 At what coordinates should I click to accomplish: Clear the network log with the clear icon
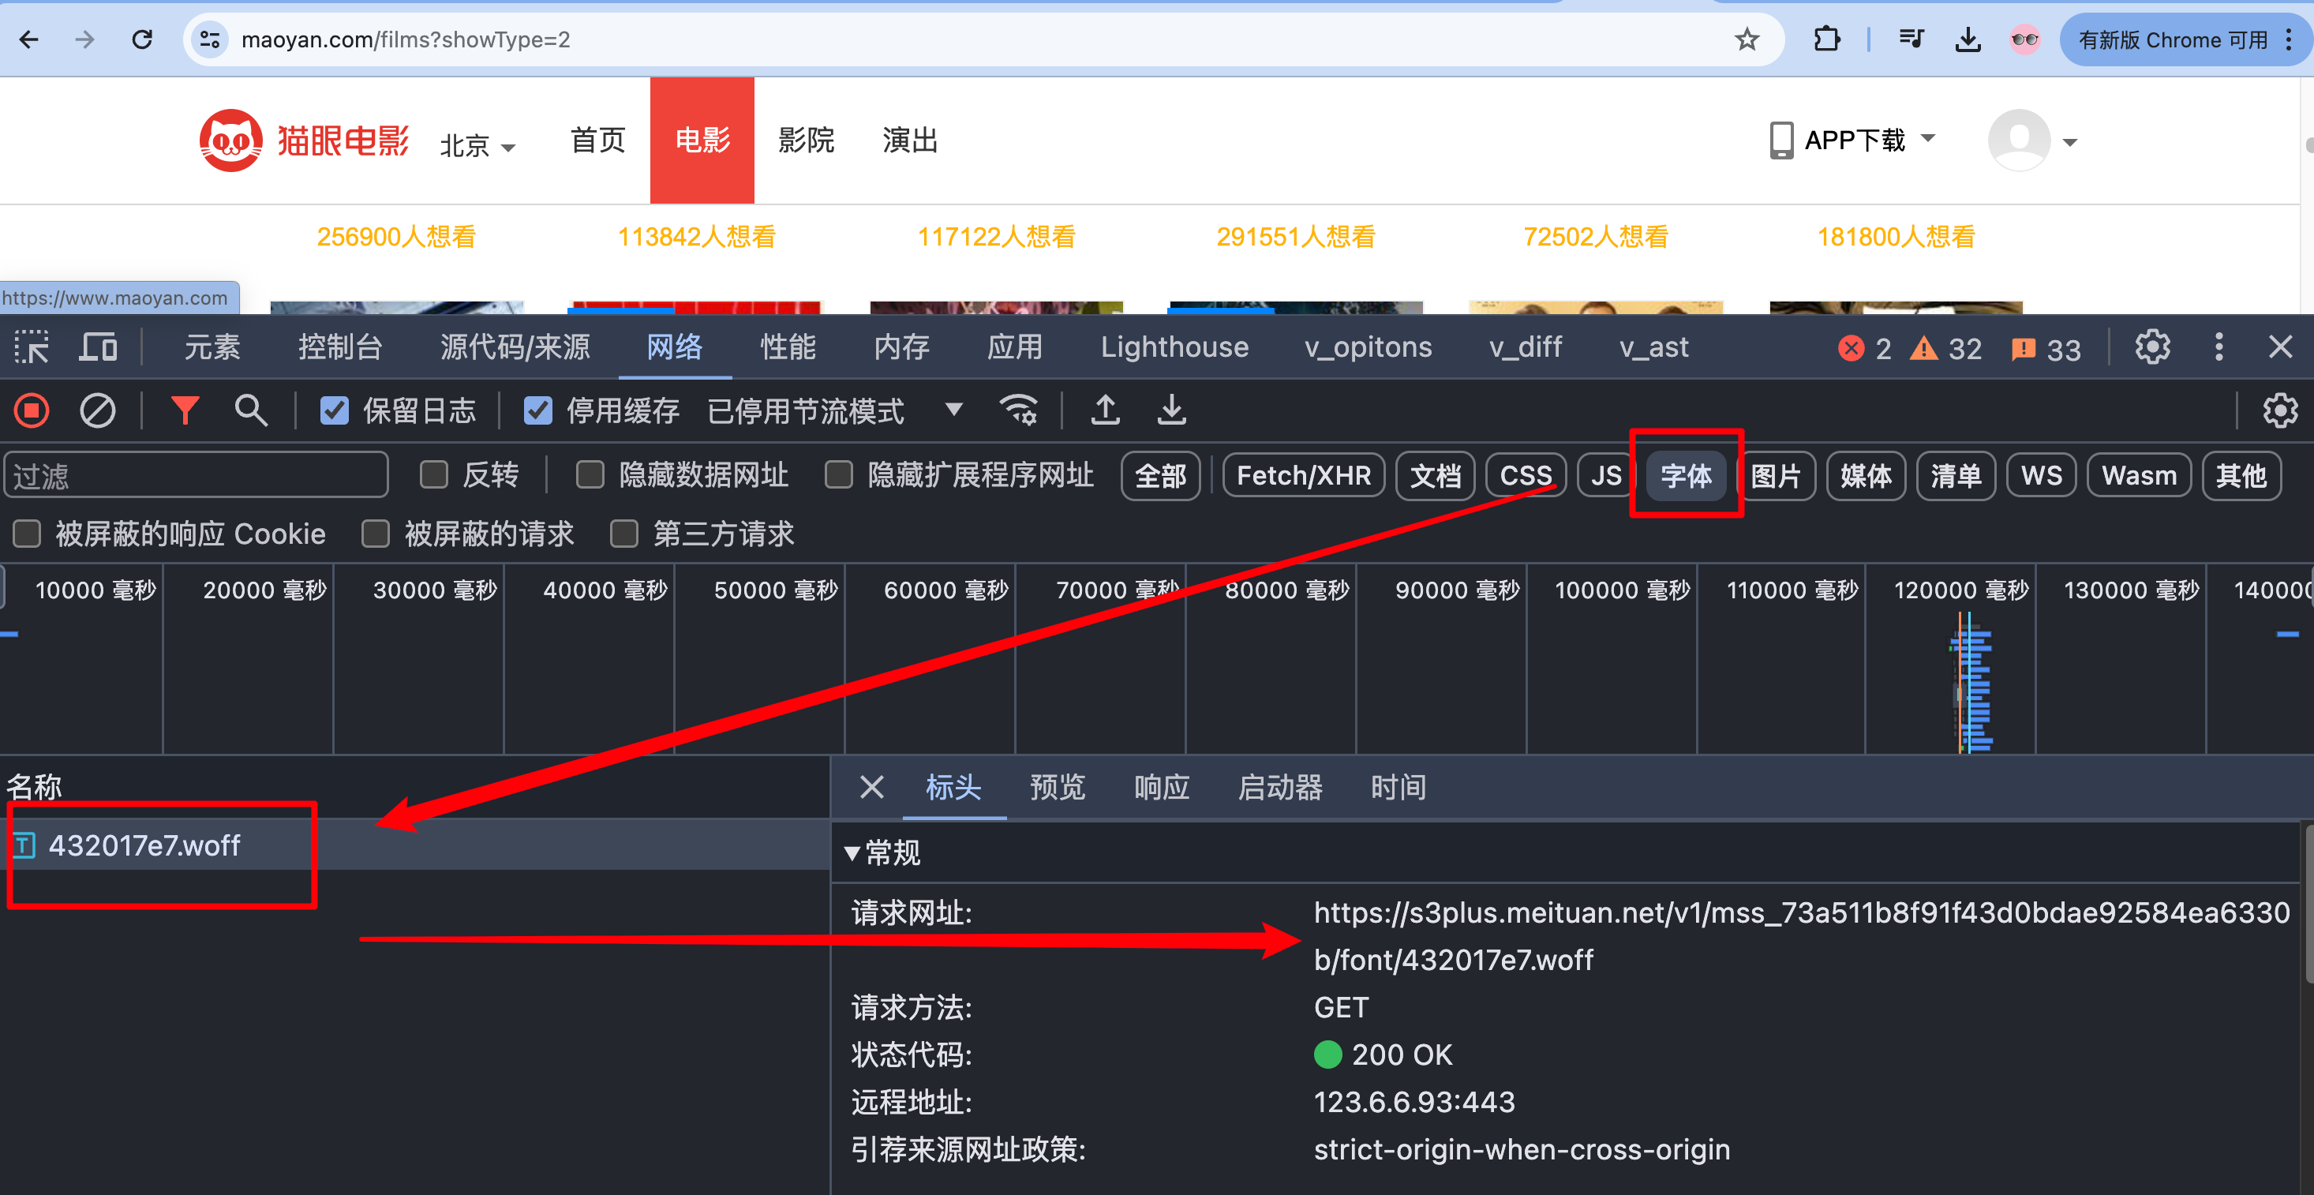[97, 410]
